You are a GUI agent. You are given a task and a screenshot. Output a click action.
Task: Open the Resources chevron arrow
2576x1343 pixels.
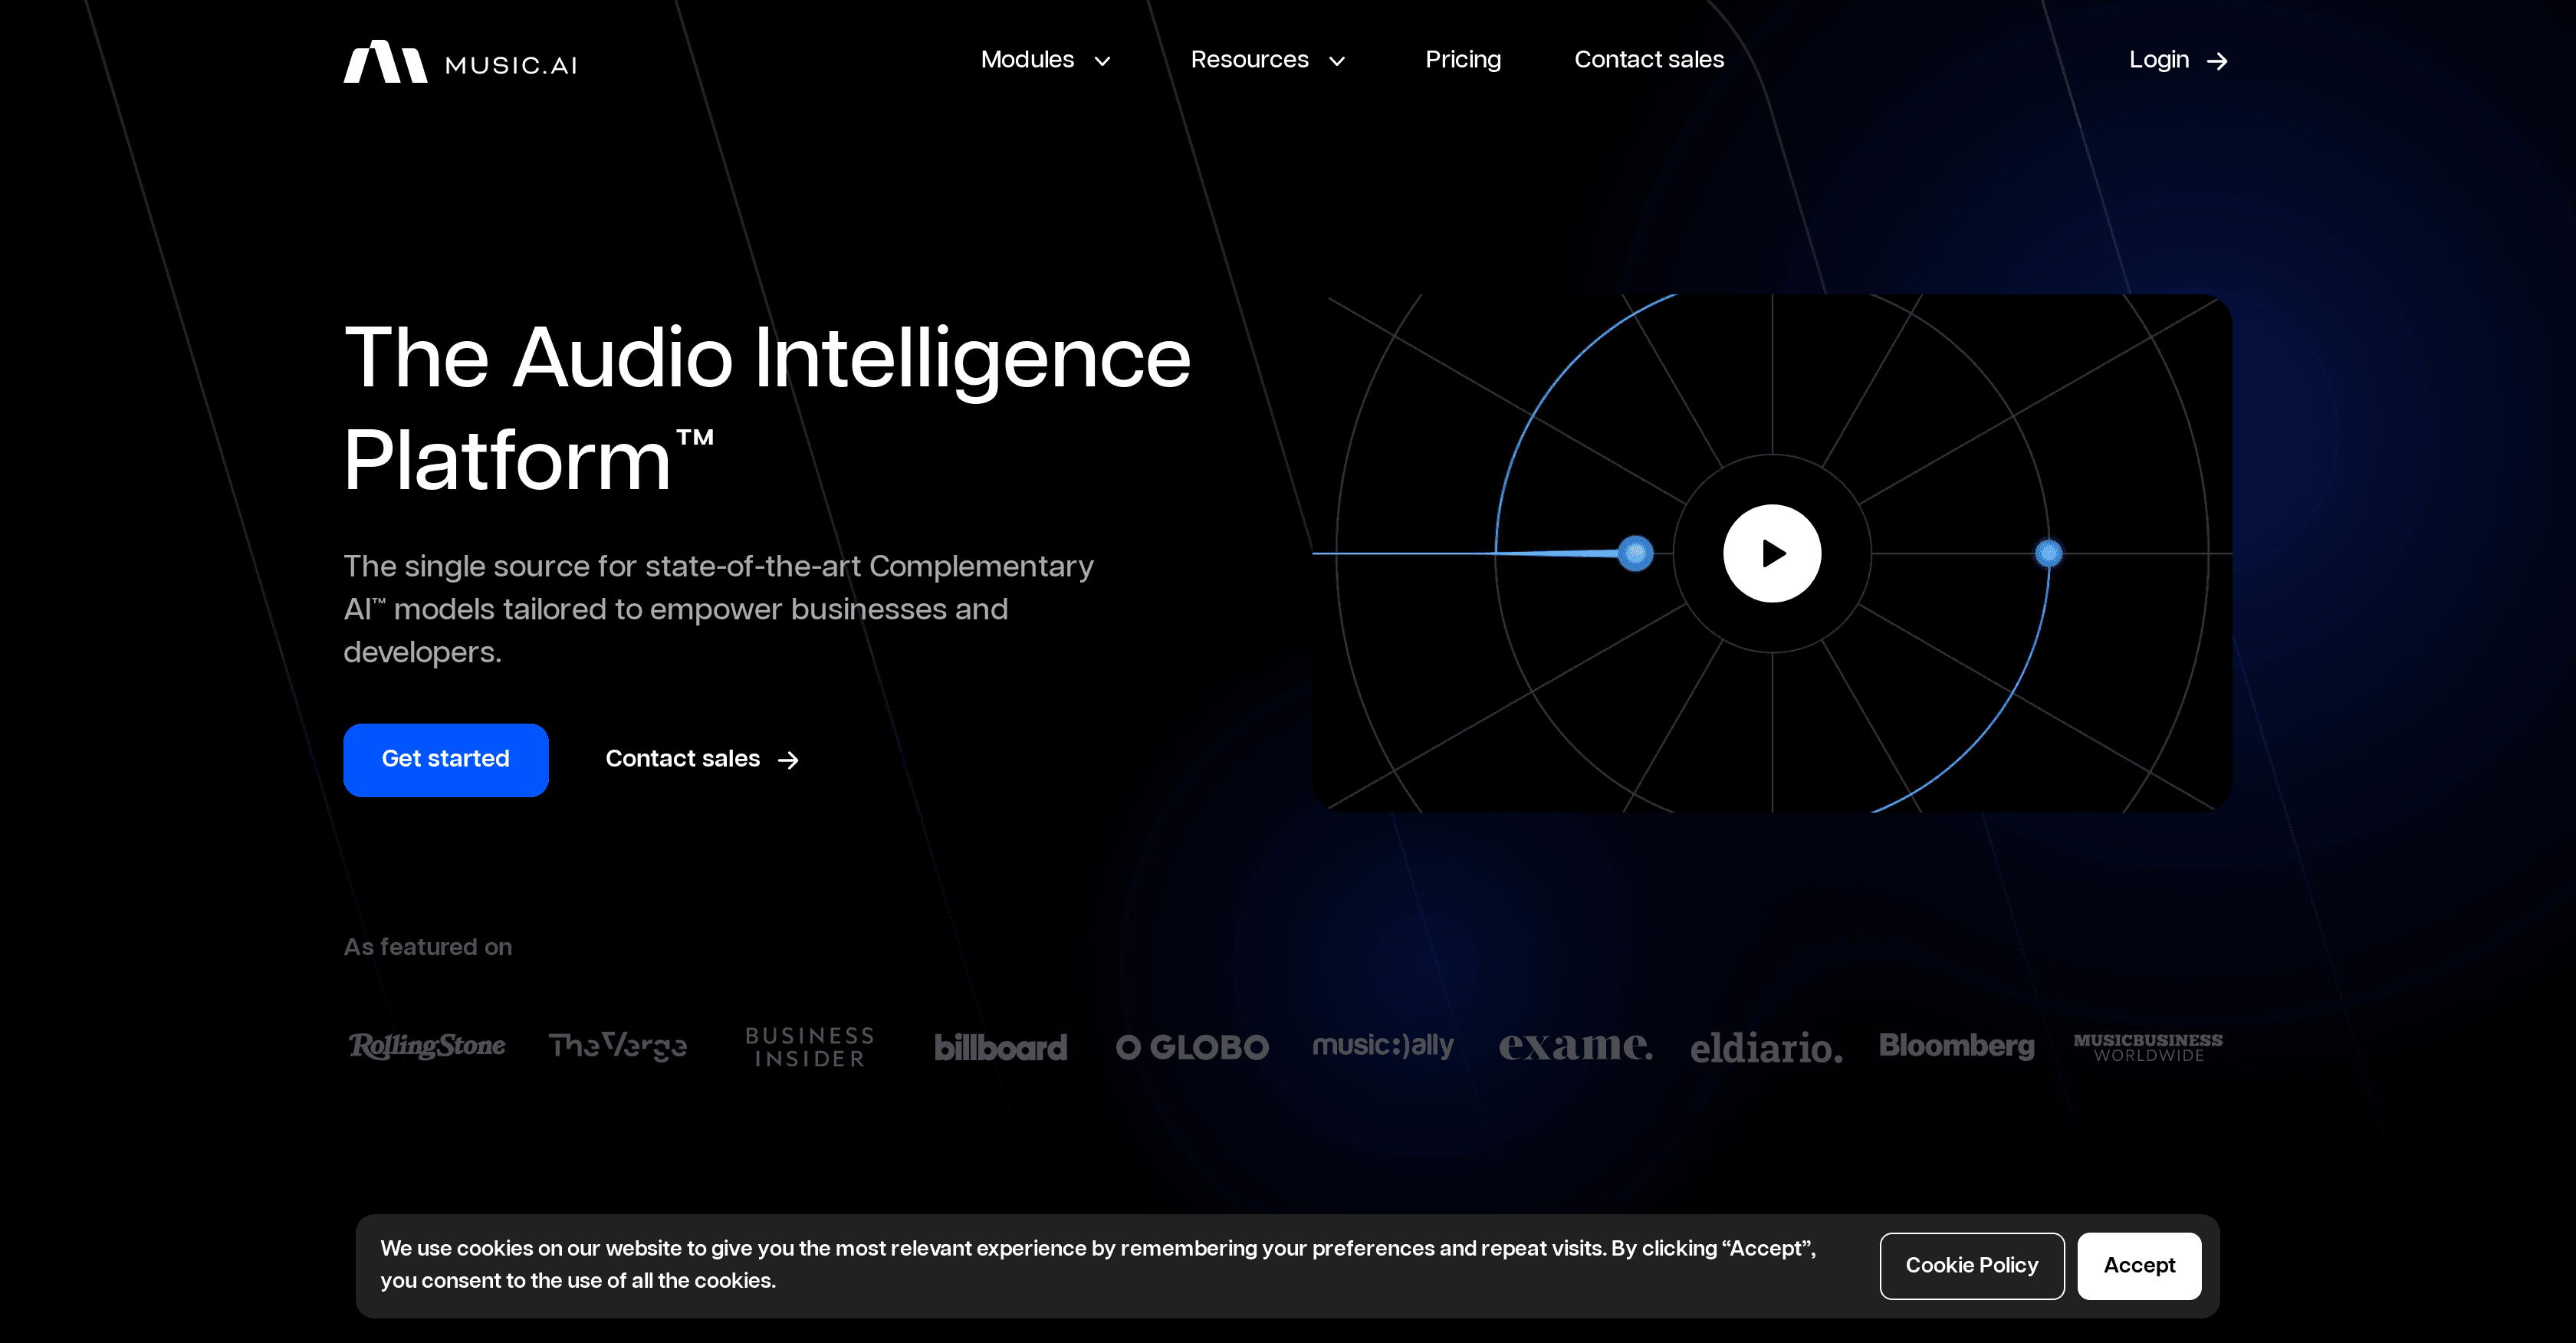1339,62
